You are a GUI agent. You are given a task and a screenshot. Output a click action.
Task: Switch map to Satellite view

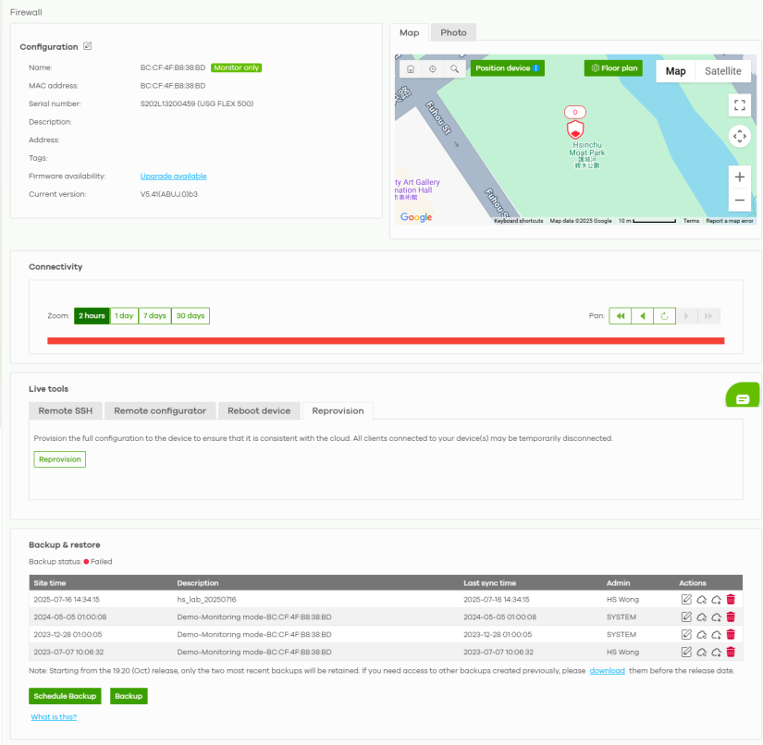click(x=722, y=71)
